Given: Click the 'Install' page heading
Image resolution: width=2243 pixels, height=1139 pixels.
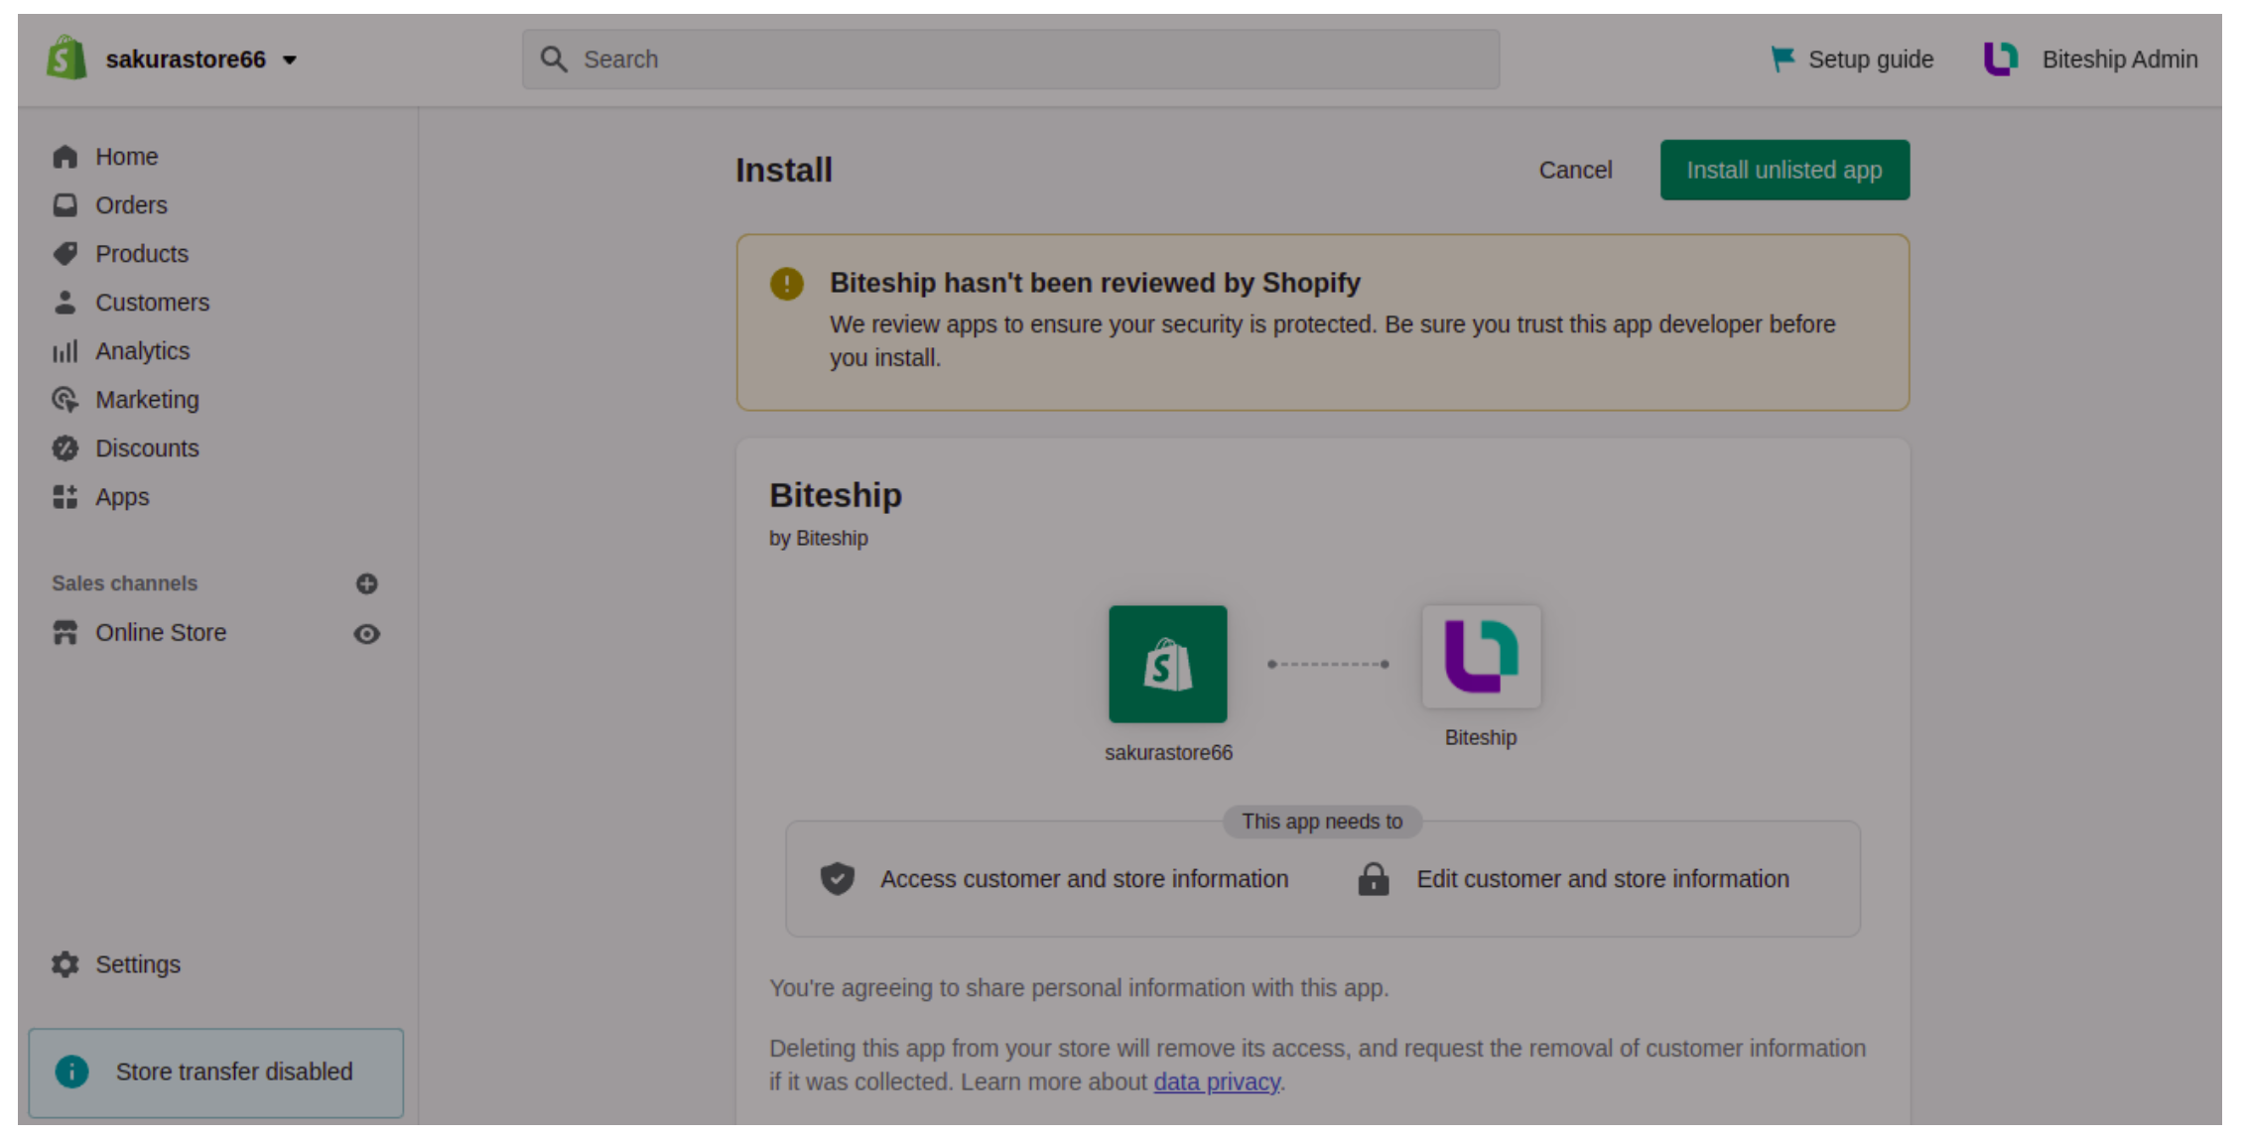Looking at the screenshot, I should click(783, 170).
